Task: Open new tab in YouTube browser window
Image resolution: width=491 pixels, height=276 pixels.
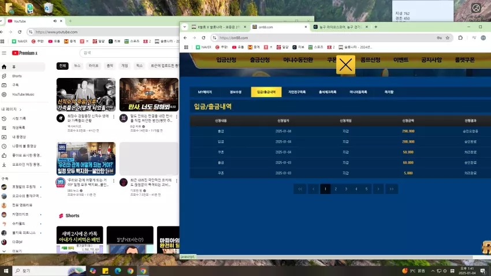Action: coord(70,21)
